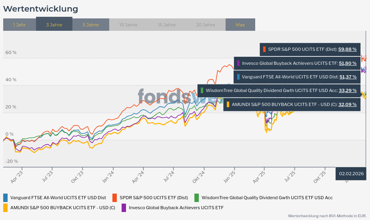Image resolution: width=370 pixels, height=220 pixels.
Task: Show the Max time range
Action: 240,24
